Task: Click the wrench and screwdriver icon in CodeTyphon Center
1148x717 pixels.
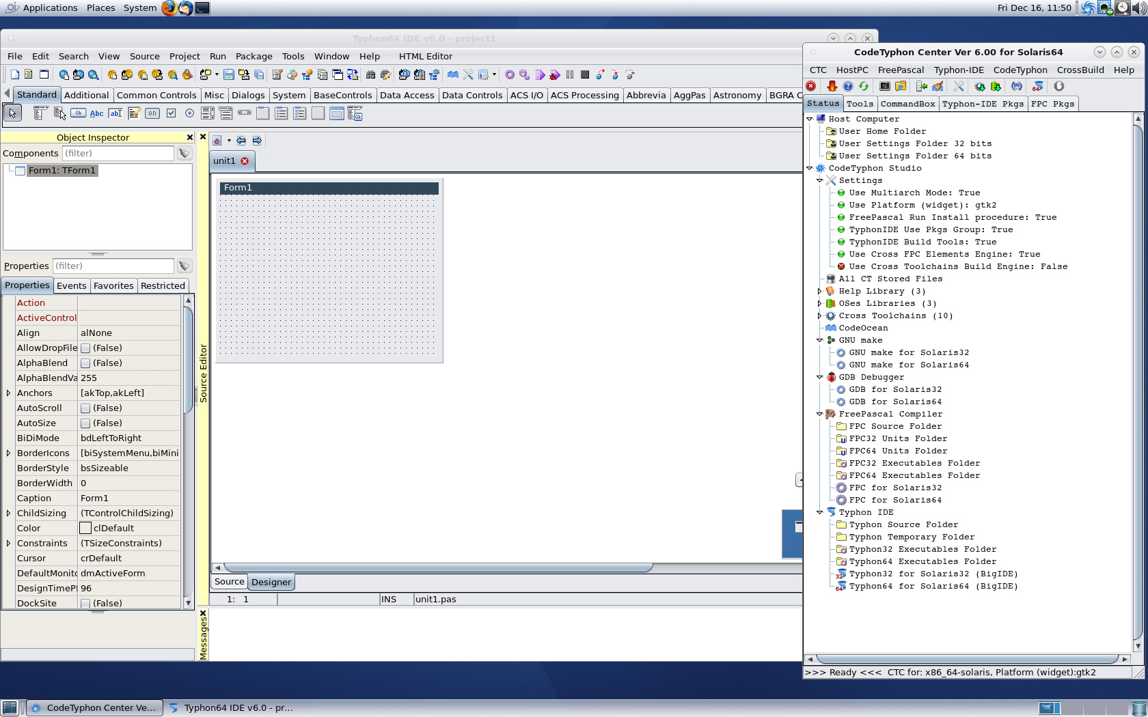Action: tap(959, 86)
